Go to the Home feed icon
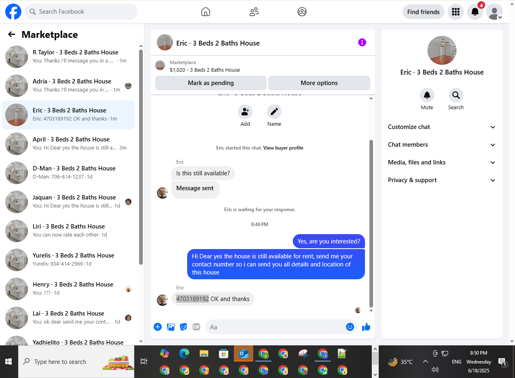515x378 pixels. pos(206,12)
